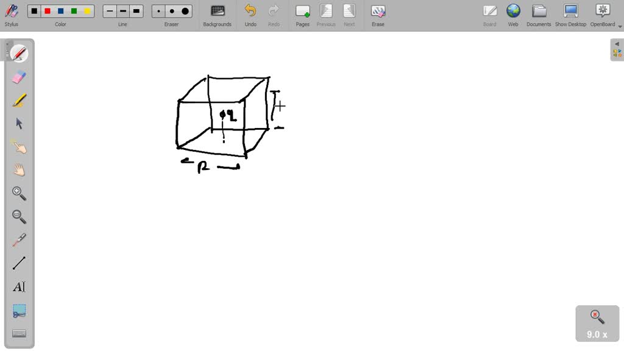Open the on-screen virtual keyboard
624x351 pixels.
point(18,333)
